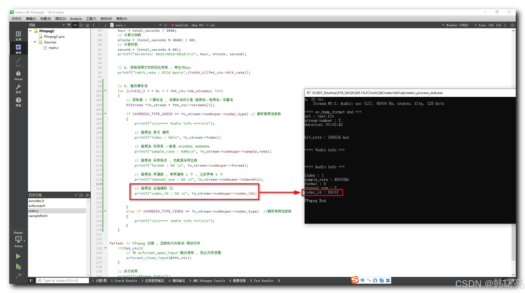Switch to Debug mode in sidebar
Image resolution: width=525 pixels, height=293 pixels.
pos(18,75)
